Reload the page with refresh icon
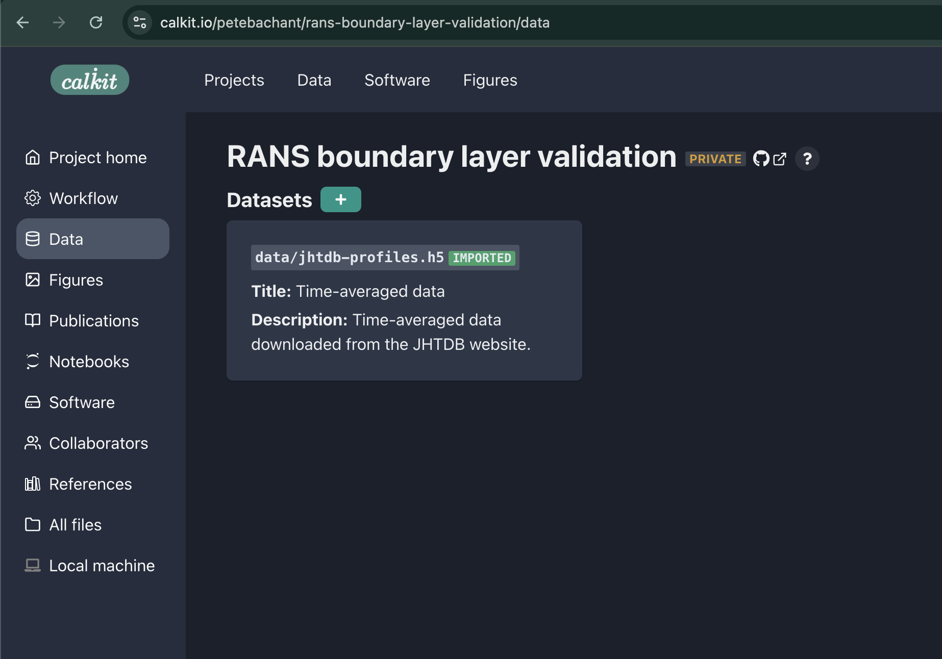This screenshot has width=942, height=659. click(x=96, y=22)
